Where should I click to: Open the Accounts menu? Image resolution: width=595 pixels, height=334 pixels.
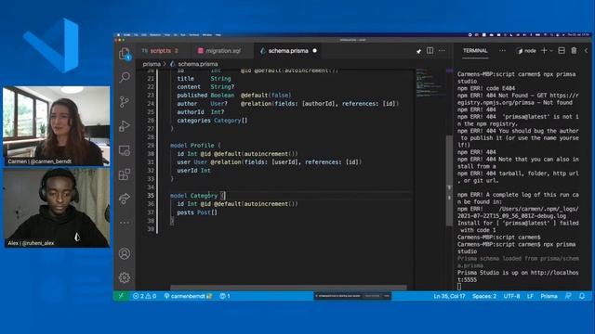(125, 253)
